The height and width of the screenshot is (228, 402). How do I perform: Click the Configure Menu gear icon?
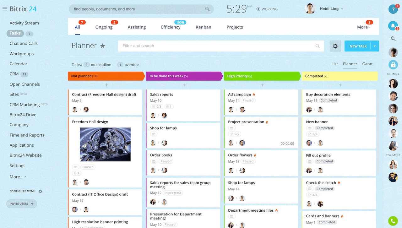click(x=40, y=191)
